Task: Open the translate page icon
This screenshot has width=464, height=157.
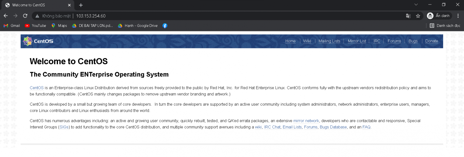Action: point(408,16)
